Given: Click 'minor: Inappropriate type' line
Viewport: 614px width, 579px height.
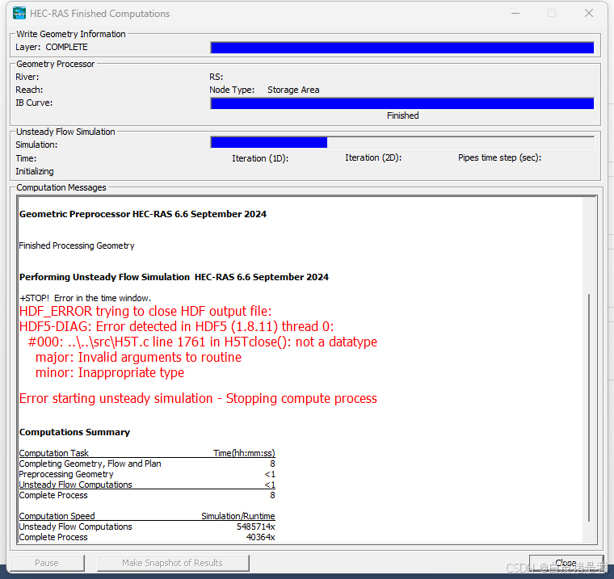Looking at the screenshot, I should click(x=110, y=372).
